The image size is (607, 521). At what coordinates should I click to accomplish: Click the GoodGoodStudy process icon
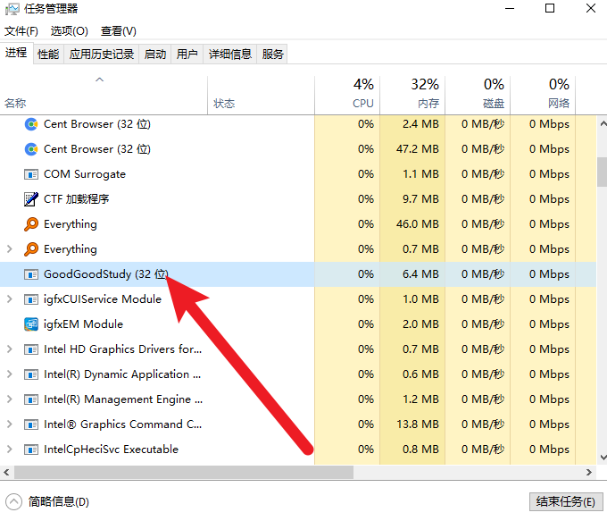[x=31, y=274]
